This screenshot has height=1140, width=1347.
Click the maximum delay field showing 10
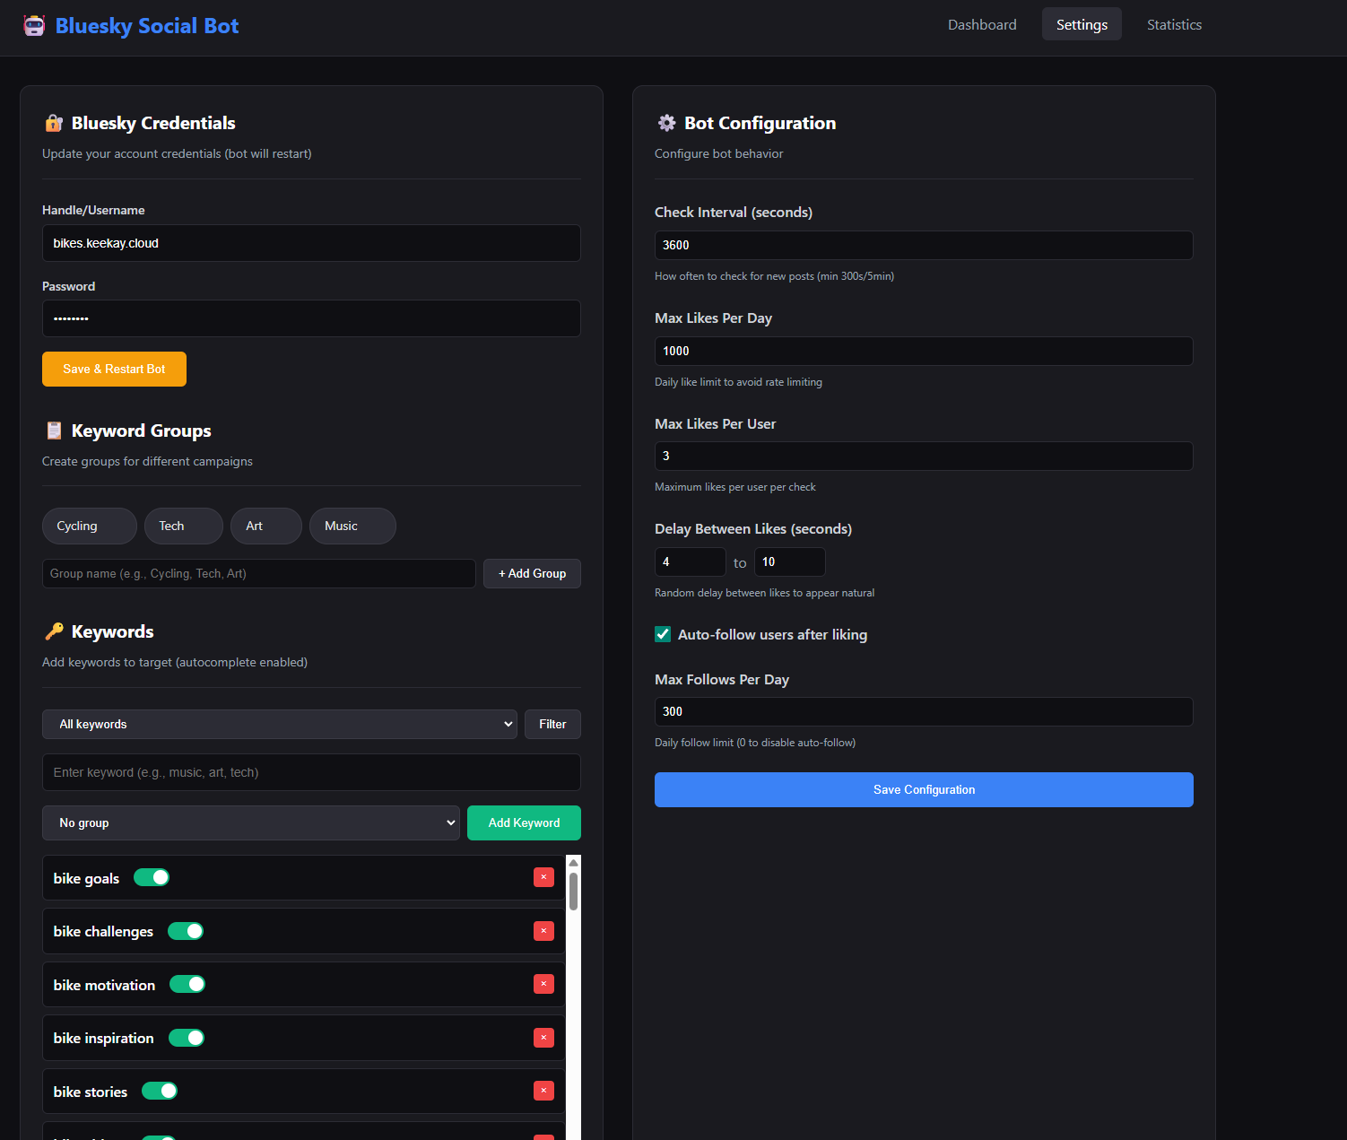[x=790, y=561]
